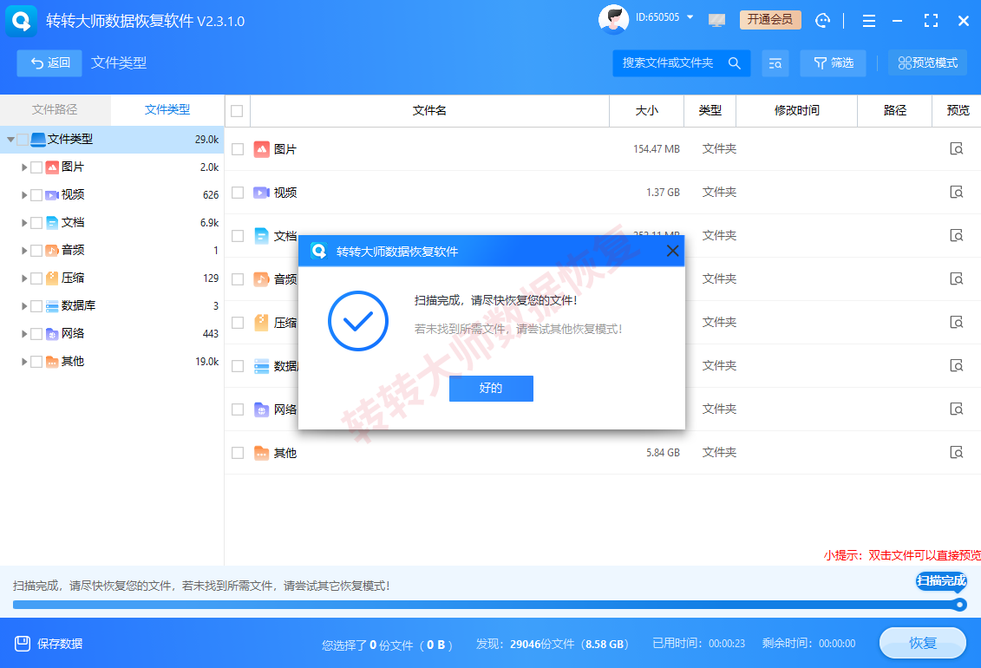
Task: Close the scan complete dialog
Action: point(672,251)
